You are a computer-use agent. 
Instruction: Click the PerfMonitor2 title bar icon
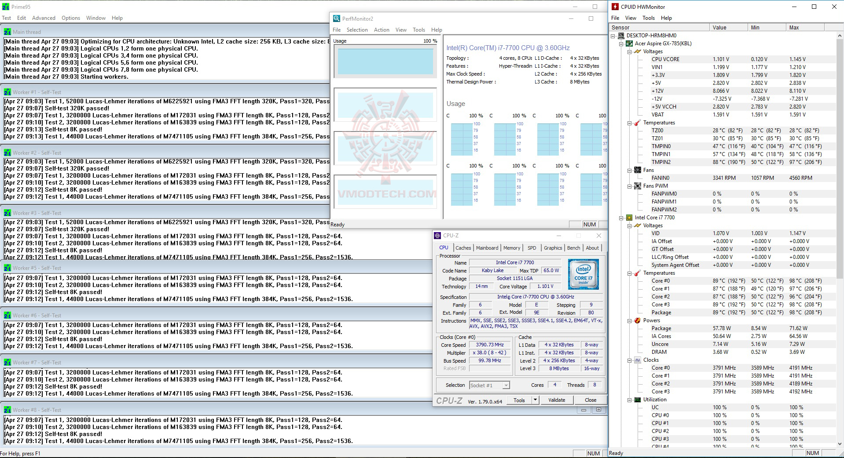(337, 18)
